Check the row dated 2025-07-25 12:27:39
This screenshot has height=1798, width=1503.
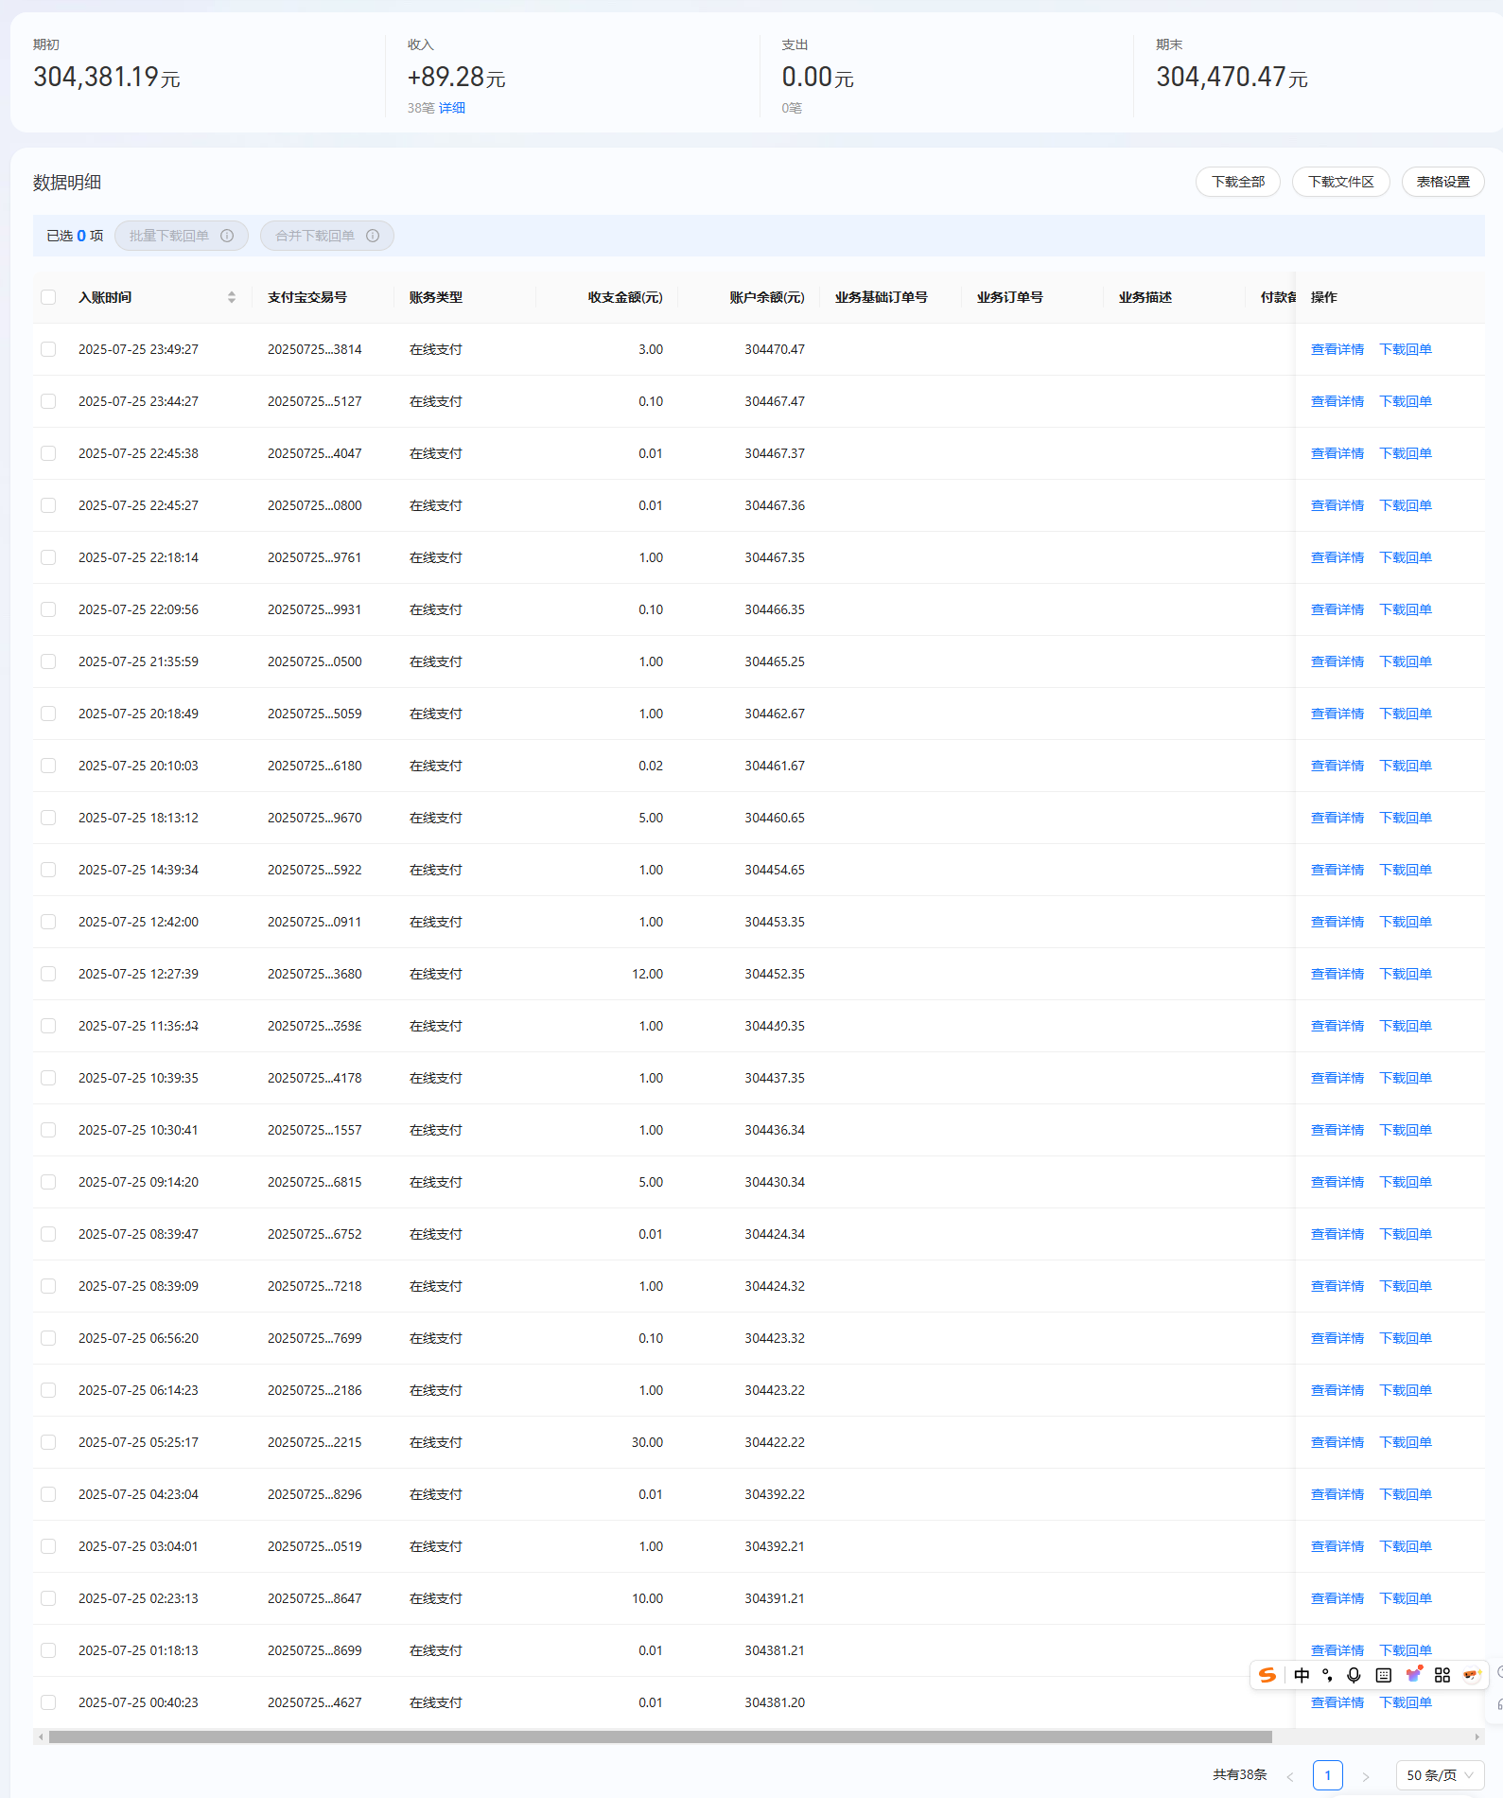pyautogui.click(x=48, y=974)
